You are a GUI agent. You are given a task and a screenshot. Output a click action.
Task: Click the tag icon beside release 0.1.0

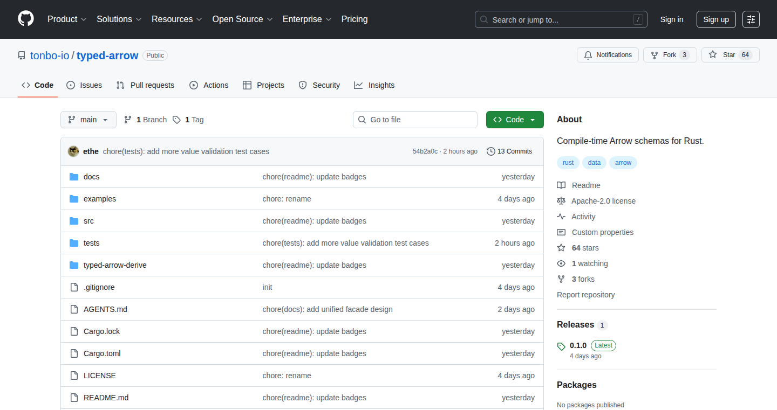561,346
